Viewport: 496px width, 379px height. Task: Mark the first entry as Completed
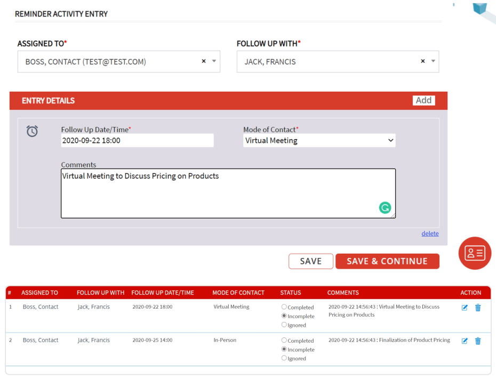tap(284, 307)
